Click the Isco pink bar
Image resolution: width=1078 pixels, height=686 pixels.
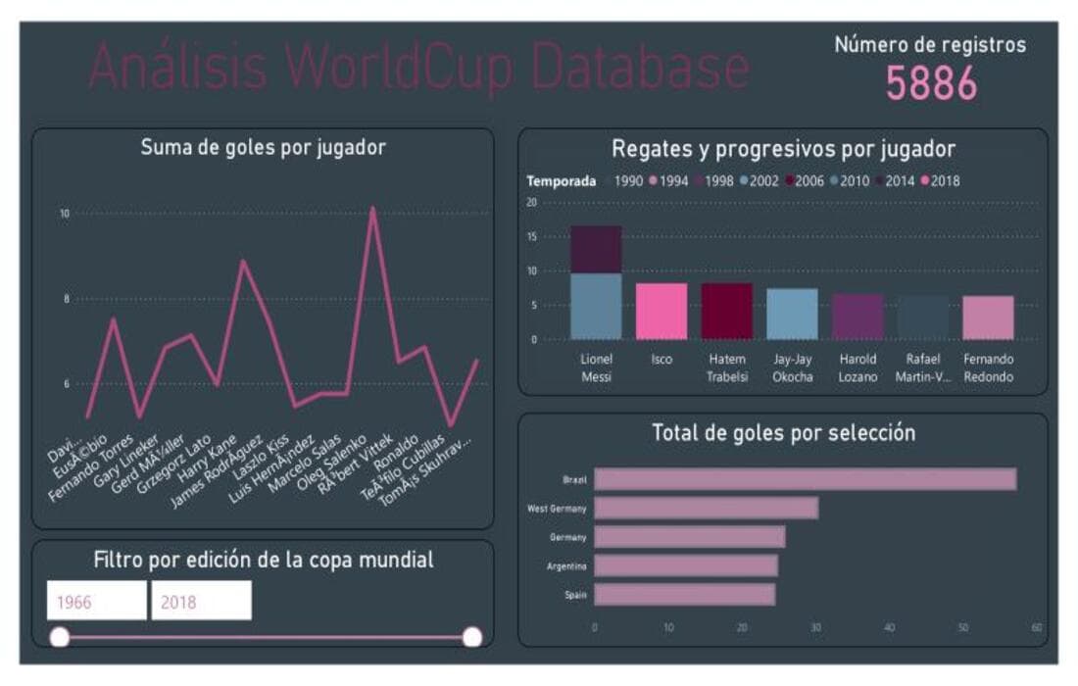661,312
